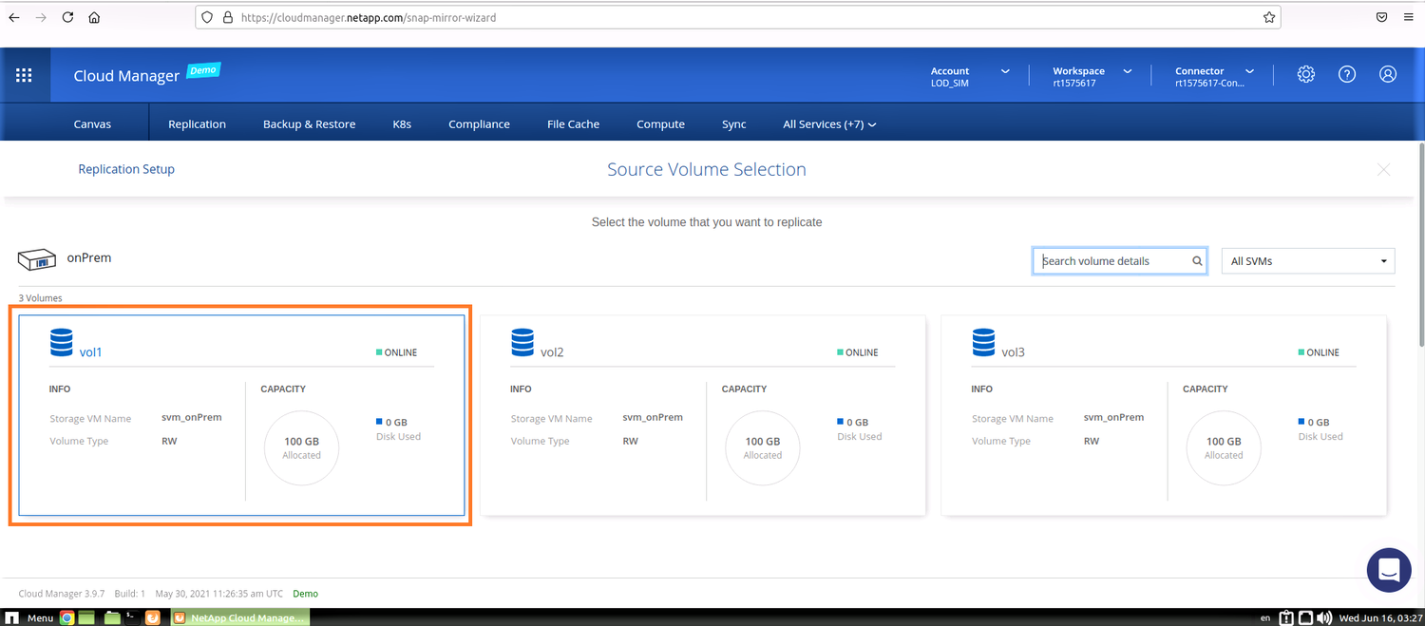Image resolution: width=1425 pixels, height=626 pixels.
Task: Click vol1's 100 GB Allocated circle
Action: [x=301, y=448]
